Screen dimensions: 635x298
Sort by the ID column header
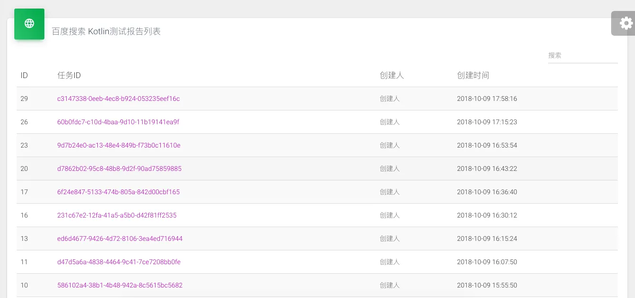pos(24,75)
